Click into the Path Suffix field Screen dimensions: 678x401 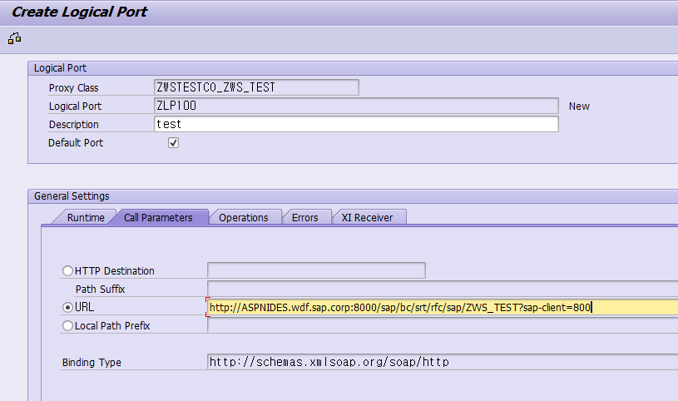pos(441,289)
